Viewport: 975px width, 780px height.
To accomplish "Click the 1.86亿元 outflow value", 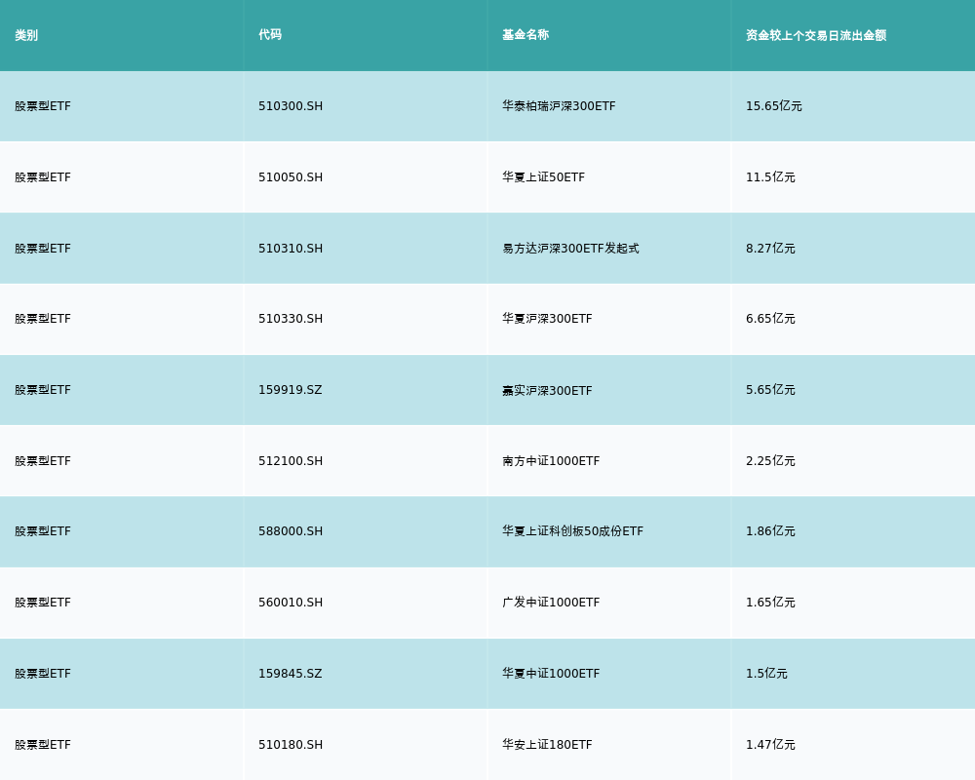I will [x=770, y=531].
